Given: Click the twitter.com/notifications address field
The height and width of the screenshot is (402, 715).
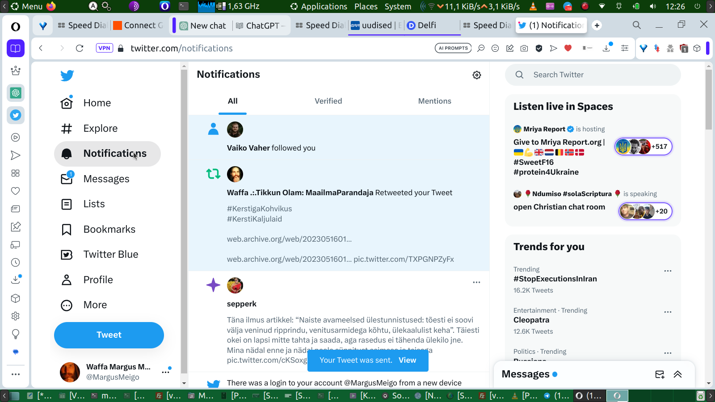Looking at the screenshot, I should click(x=181, y=48).
